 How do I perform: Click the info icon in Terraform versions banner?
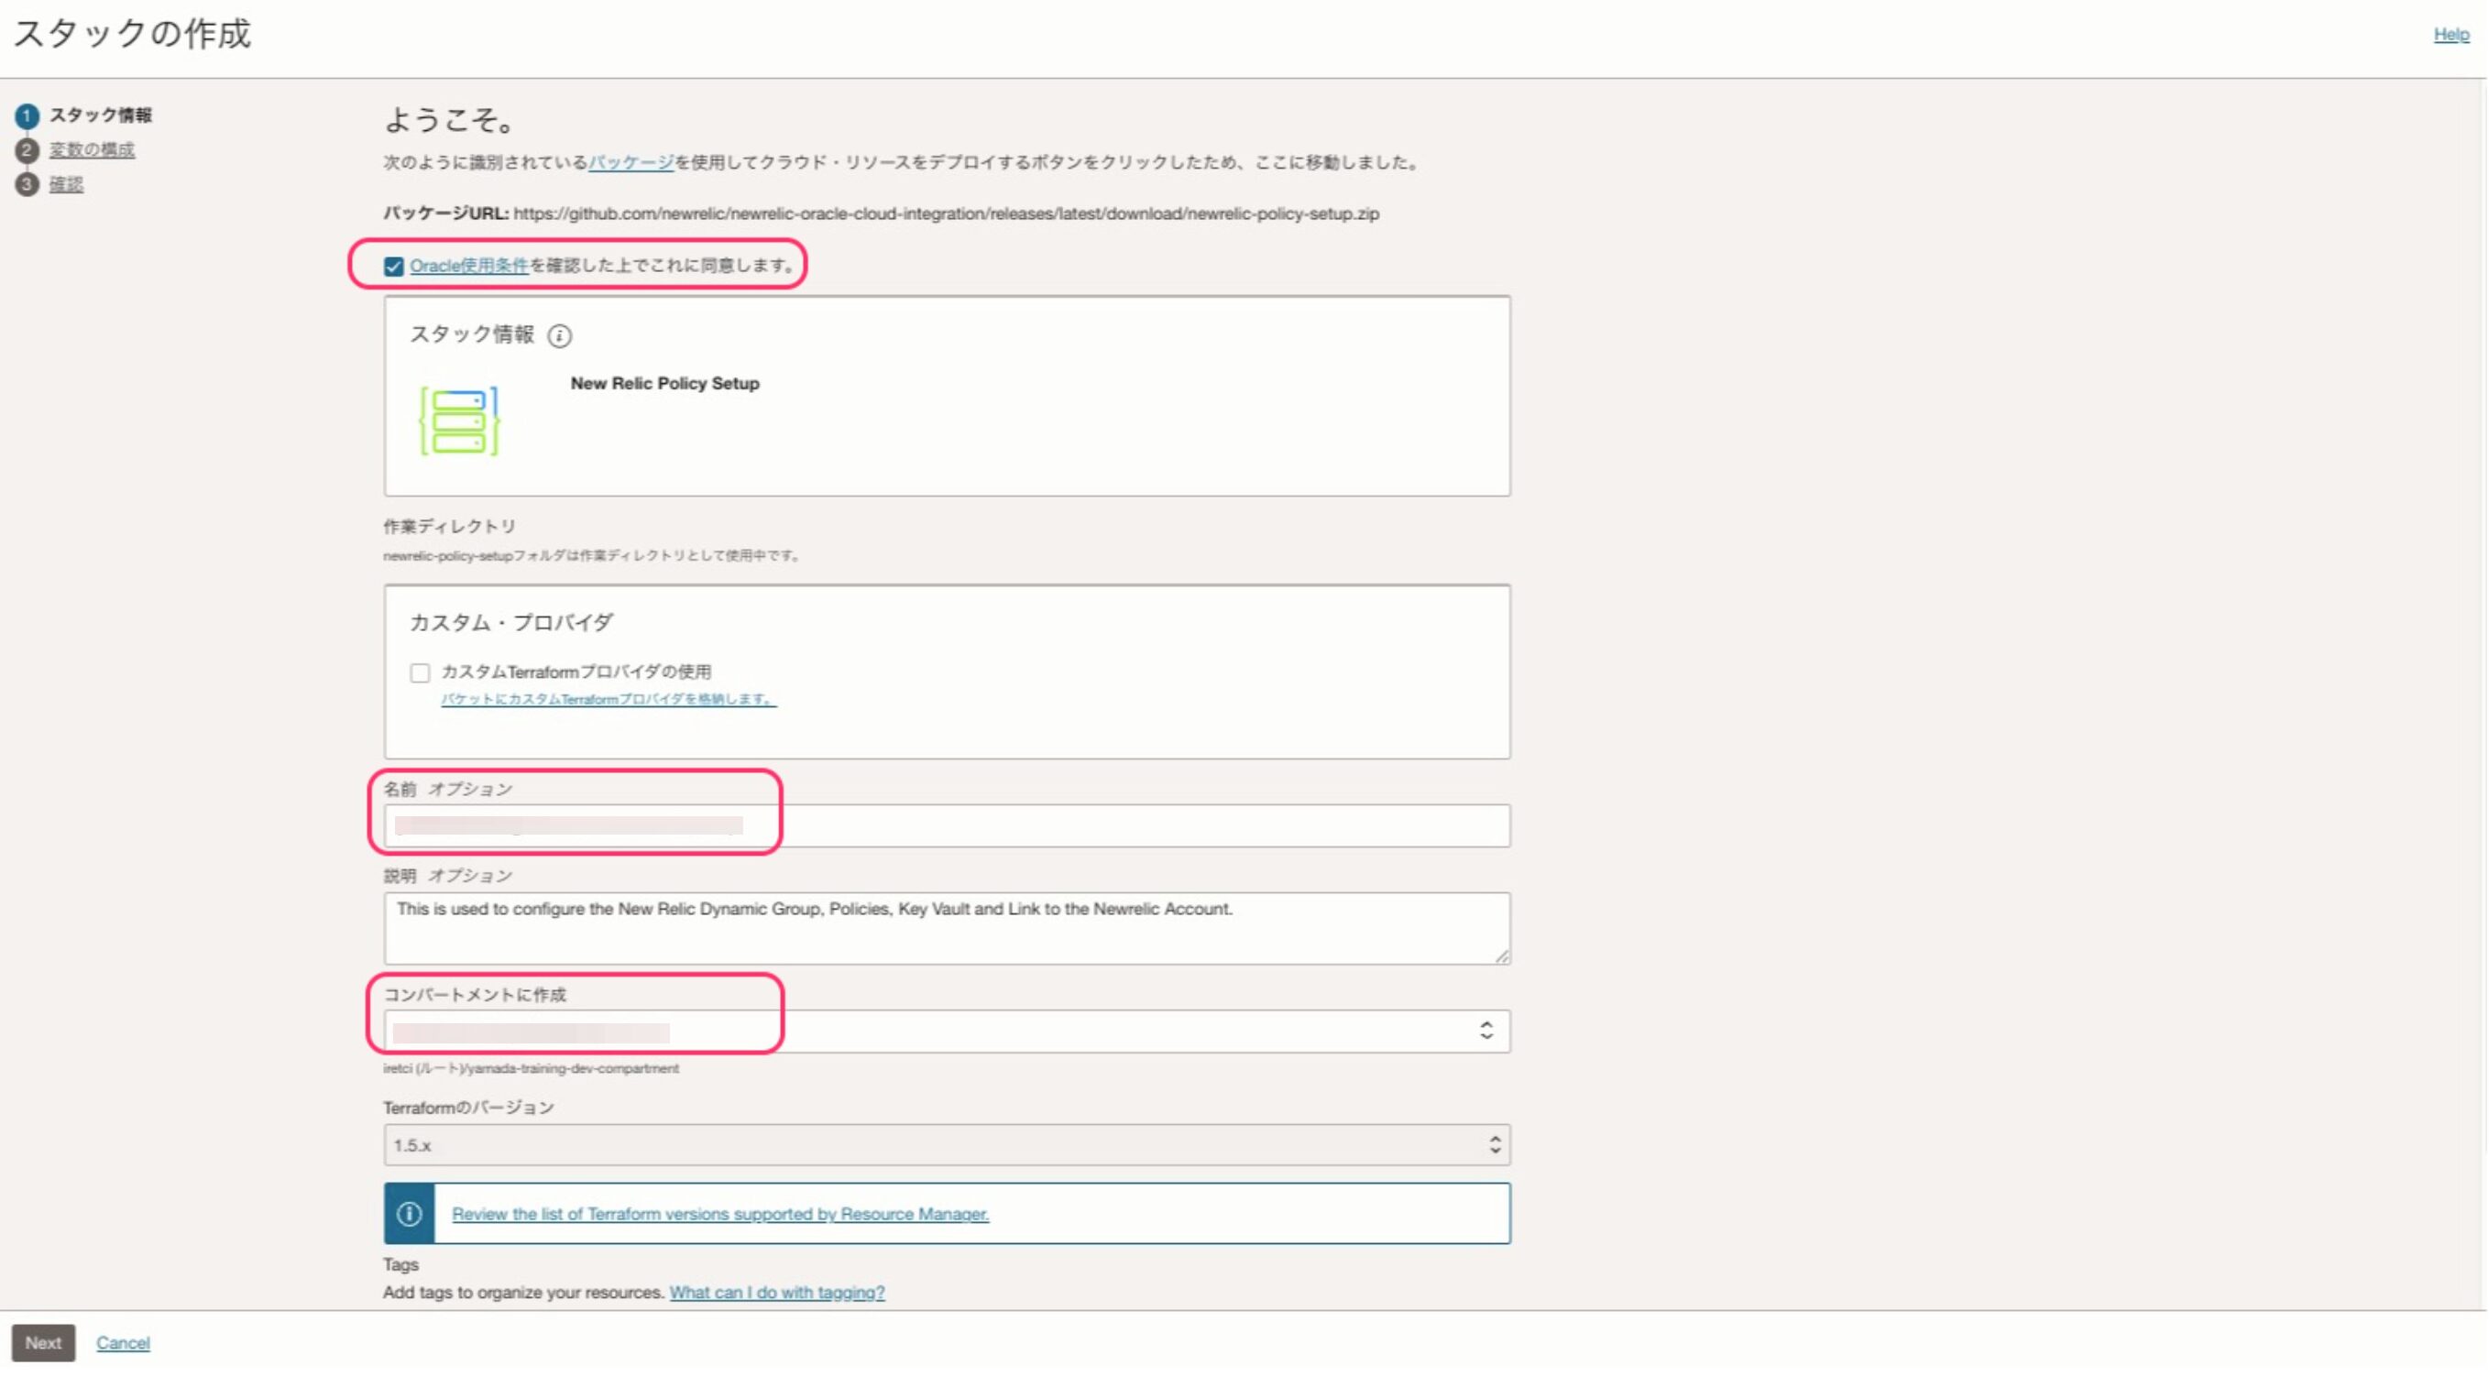[x=409, y=1215]
